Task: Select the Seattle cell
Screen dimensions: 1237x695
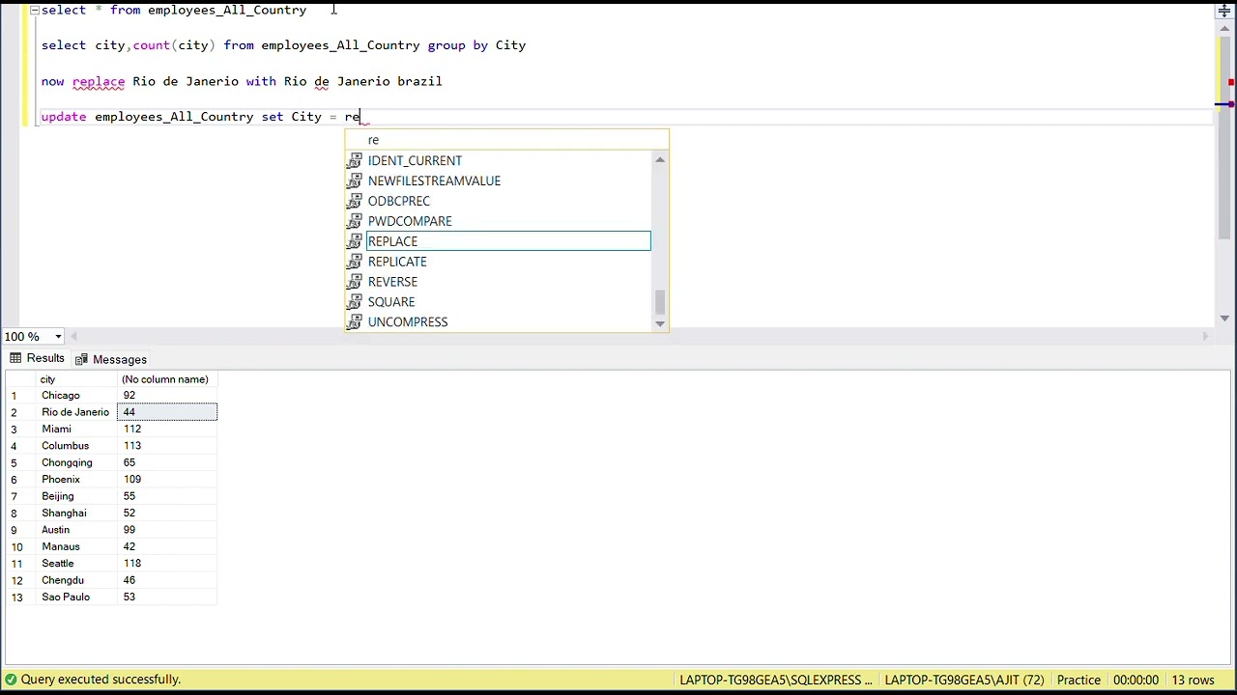Action: click(x=76, y=564)
